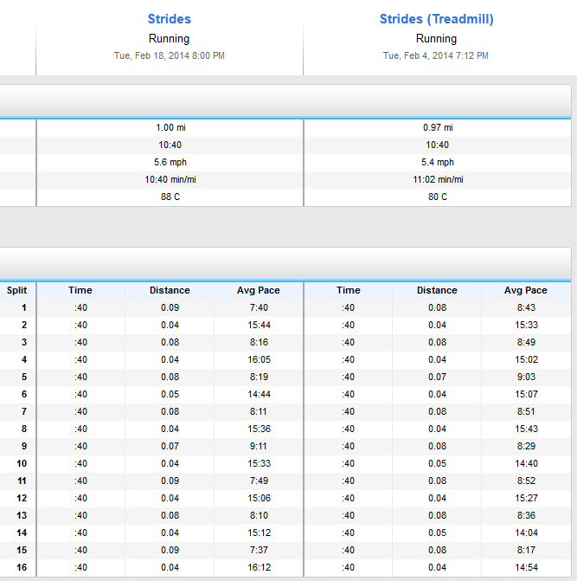
Task: Click the 16:12 average pace cell
Action: [259, 567]
